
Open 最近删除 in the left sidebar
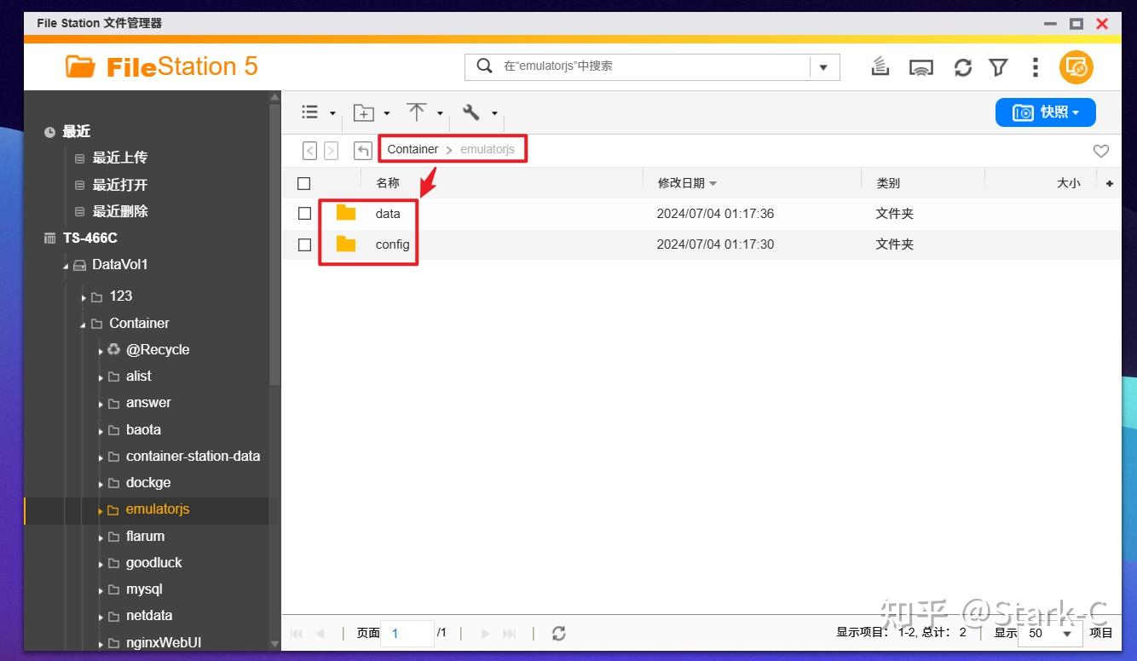(x=122, y=210)
